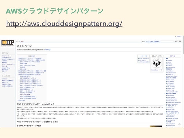Open リンク元 toolbox link
184x138 pixels.
click(x=4, y=79)
